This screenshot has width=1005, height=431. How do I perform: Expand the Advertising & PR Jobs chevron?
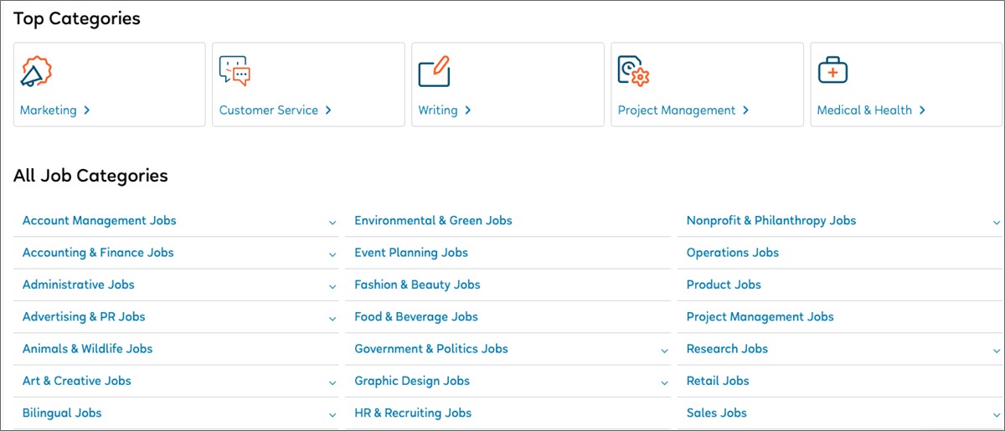tap(332, 319)
